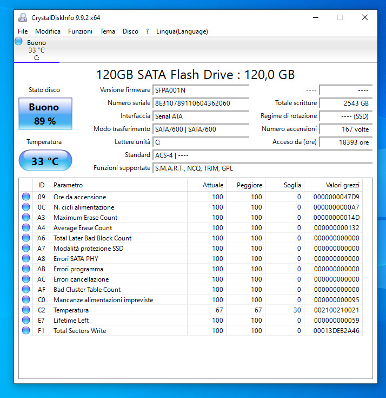Click the Lettere unità field C:

(201, 142)
